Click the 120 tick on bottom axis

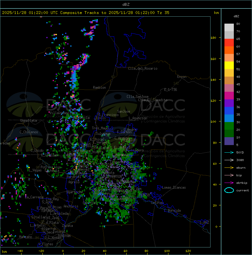coord(188,251)
